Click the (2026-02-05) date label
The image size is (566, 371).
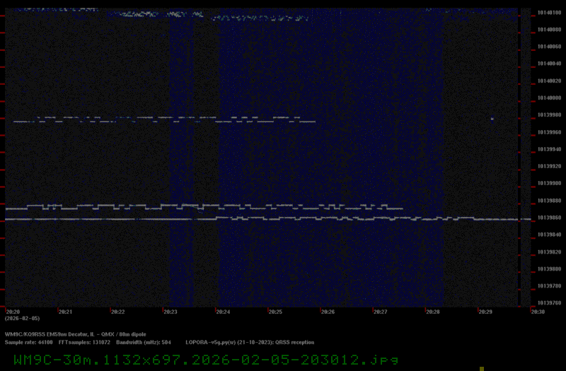(x=21, y=319)
